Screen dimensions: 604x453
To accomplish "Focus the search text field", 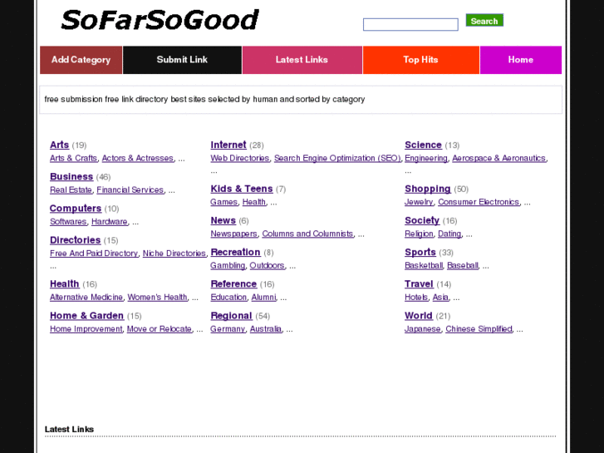I will [410, 24].
